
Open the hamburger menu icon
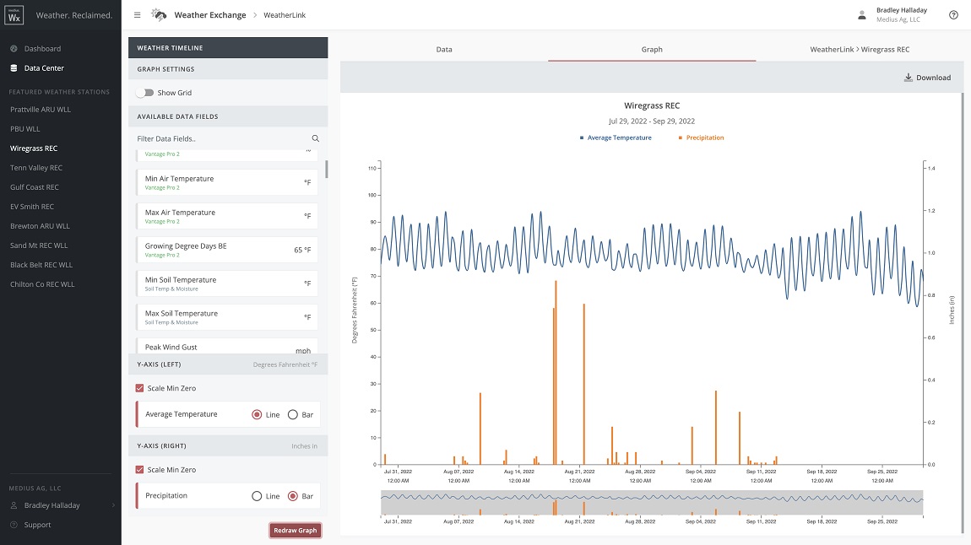137,14
